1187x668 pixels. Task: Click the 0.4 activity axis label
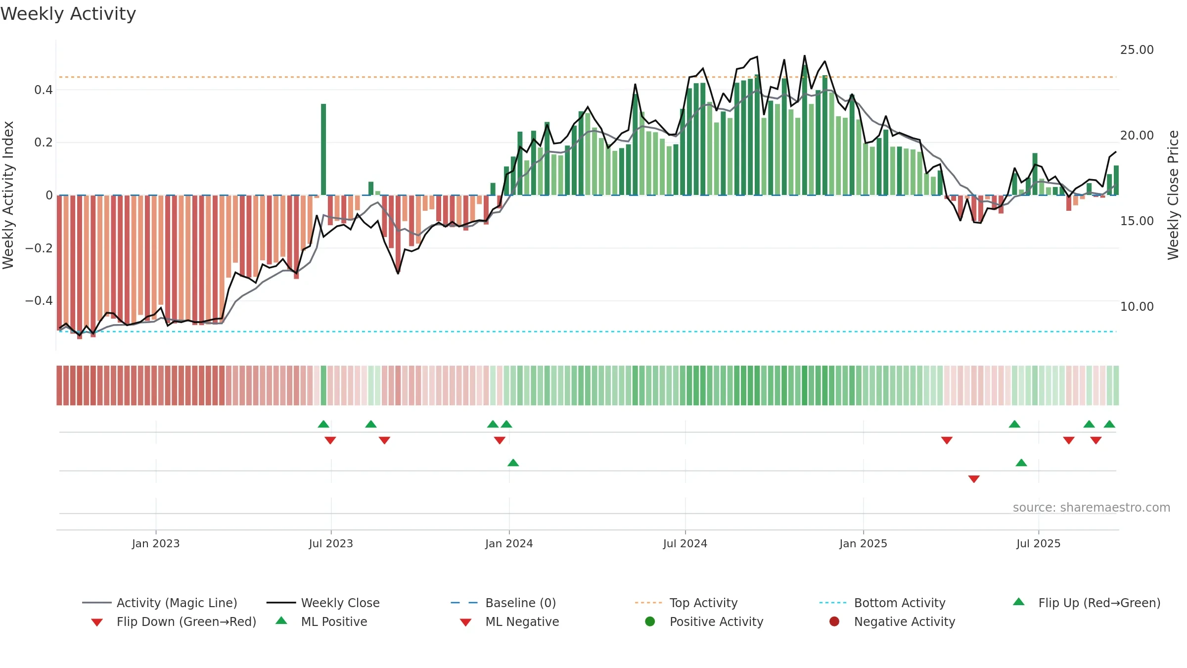(x=44, y=90)
